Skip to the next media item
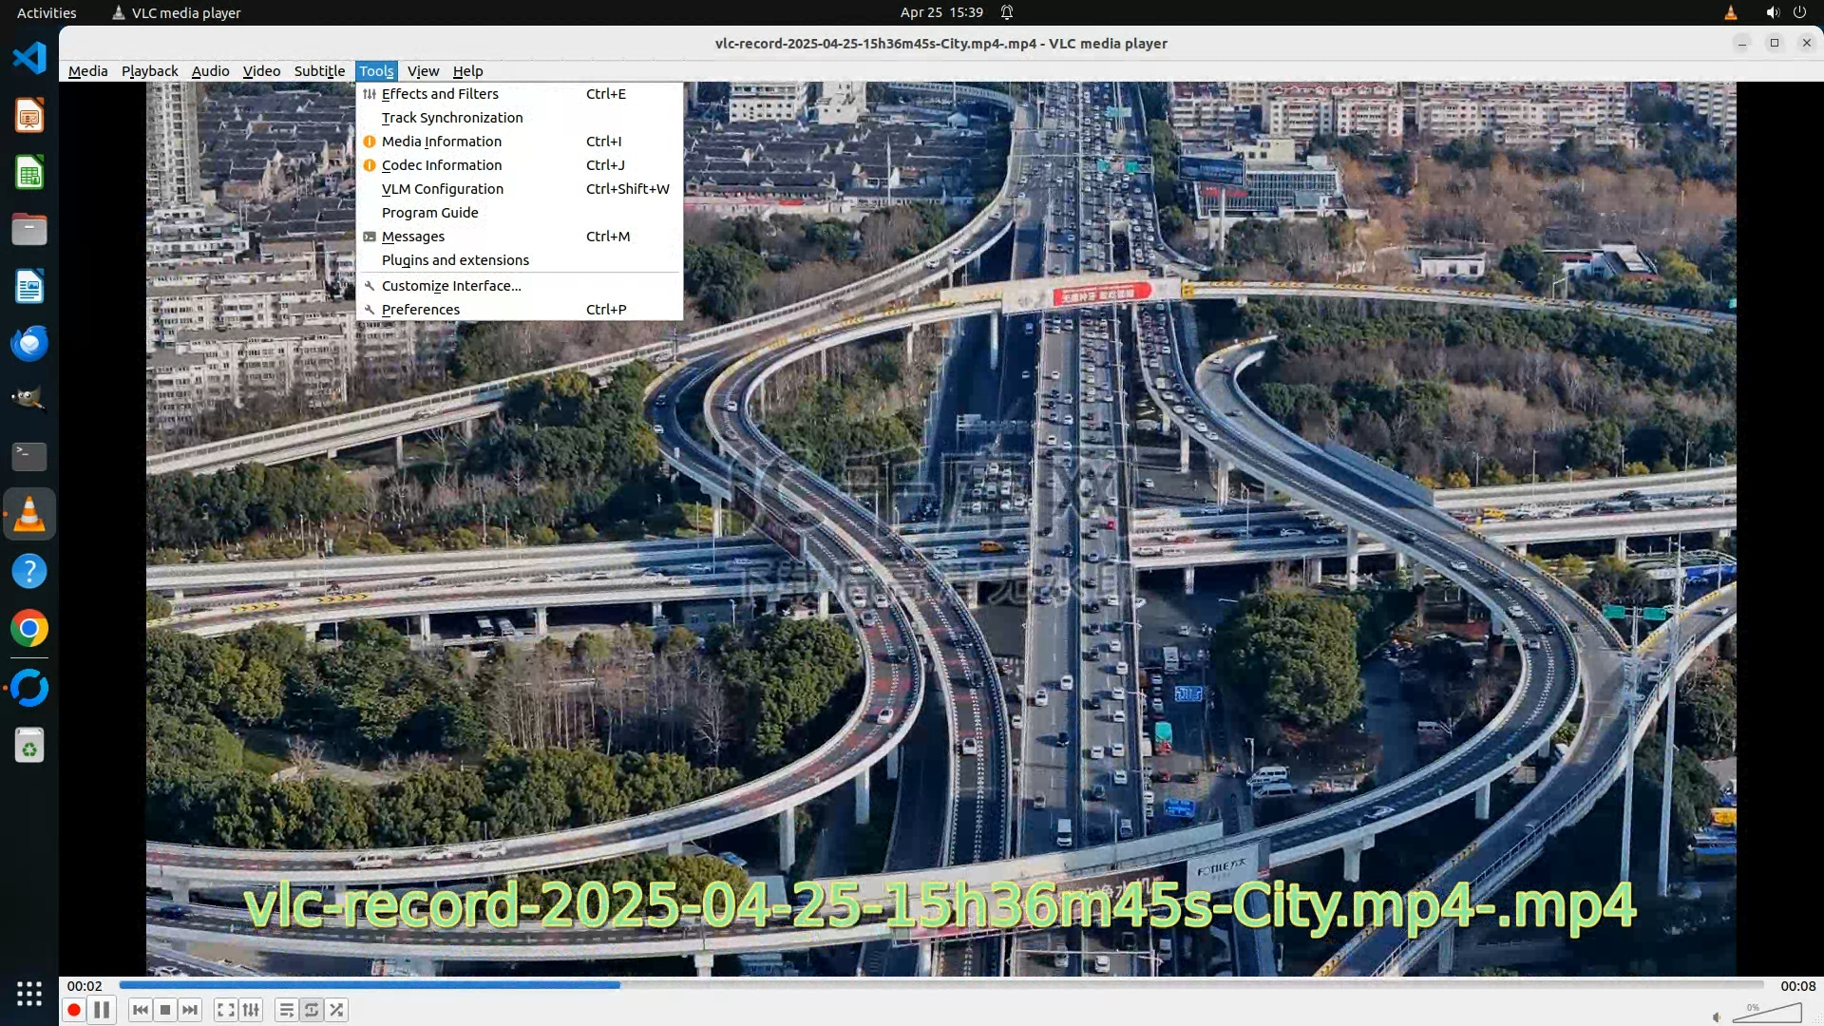This screenshot has width=1824, height=1026. 190,1010
